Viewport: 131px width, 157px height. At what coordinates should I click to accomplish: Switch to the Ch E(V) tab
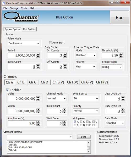[58, 82]
